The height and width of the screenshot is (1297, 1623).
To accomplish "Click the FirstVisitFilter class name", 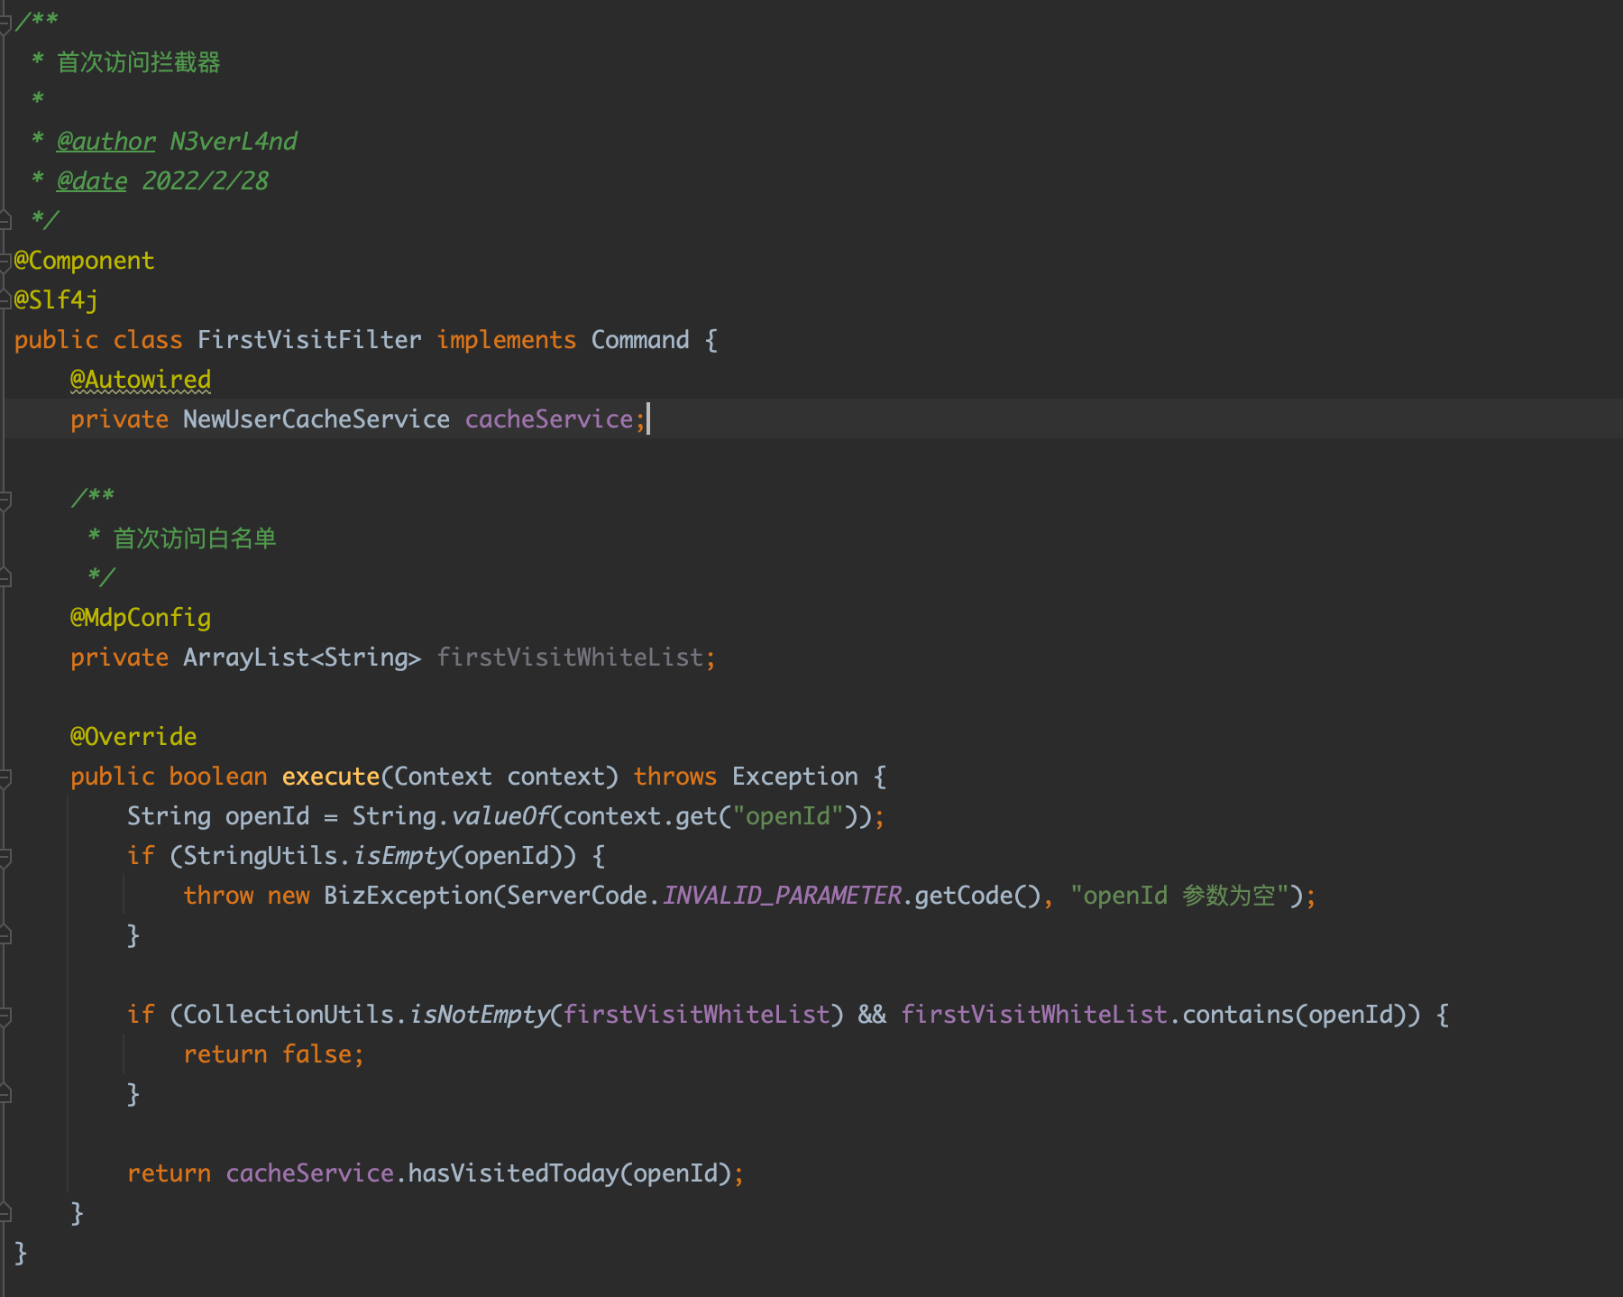I will coord(309,340).
